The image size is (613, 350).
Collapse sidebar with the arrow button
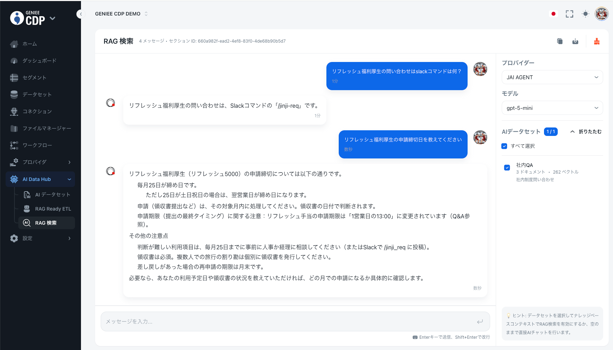pos(81,14)
